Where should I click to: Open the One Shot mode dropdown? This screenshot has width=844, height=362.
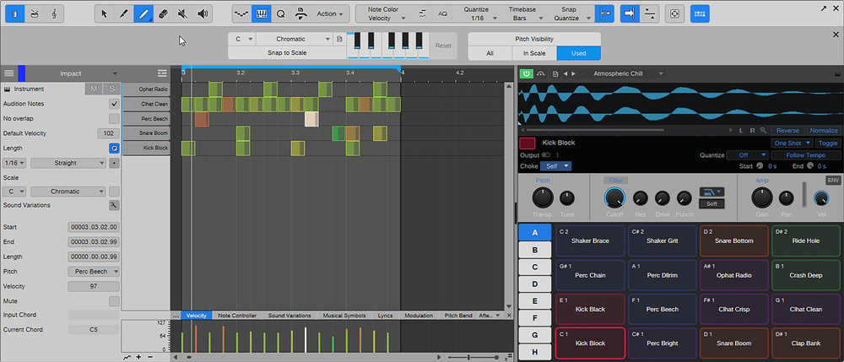tap(793, 143)
